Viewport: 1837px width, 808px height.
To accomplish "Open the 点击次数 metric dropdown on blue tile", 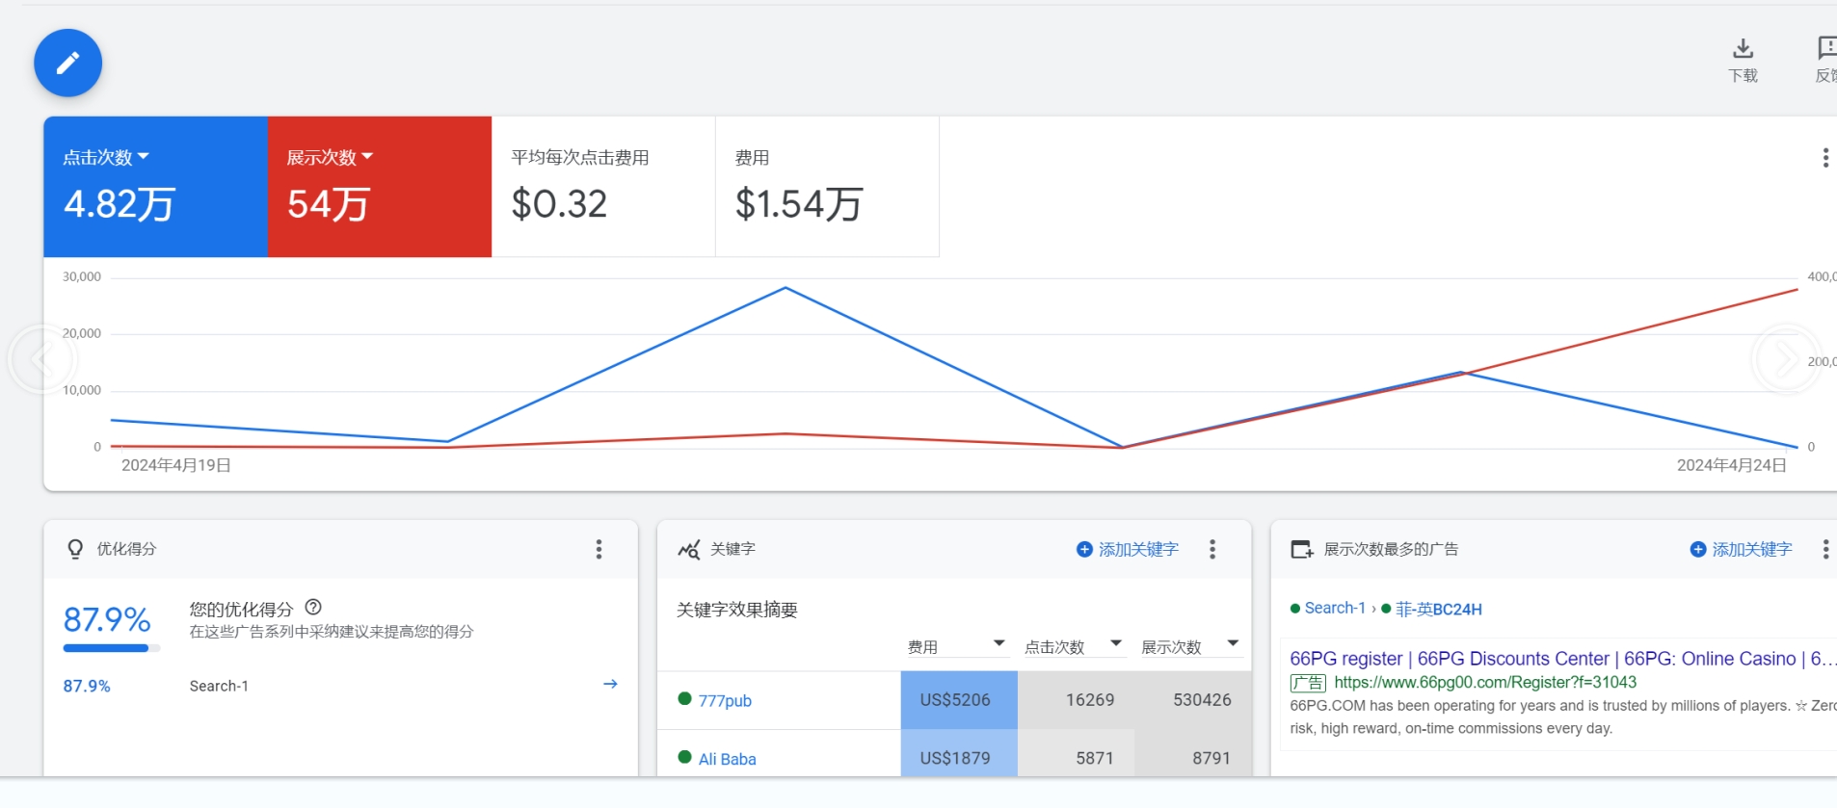I will (x=106, y=157).
